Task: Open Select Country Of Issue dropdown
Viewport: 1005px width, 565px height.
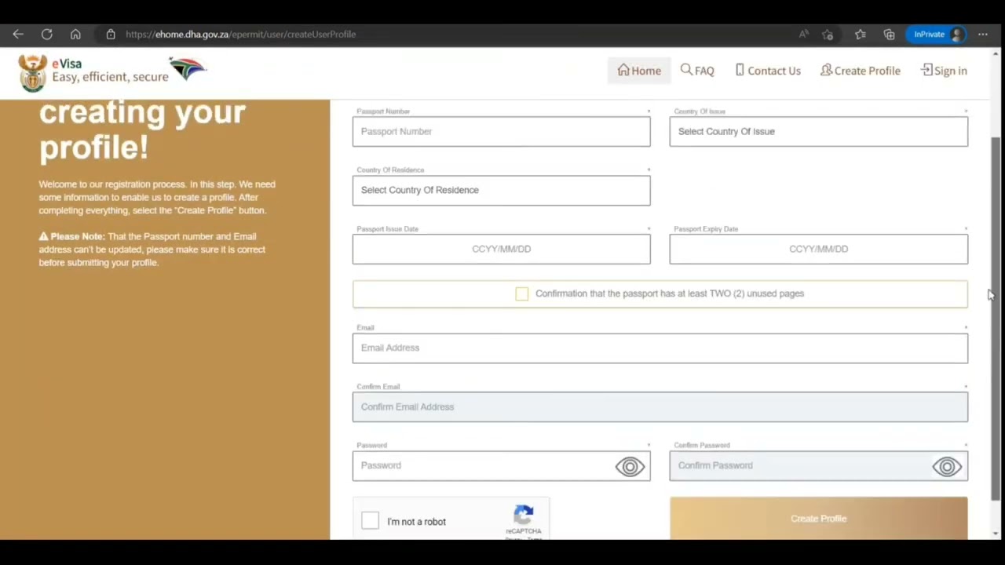Action: pyautogui.click(x=819, y=132)
